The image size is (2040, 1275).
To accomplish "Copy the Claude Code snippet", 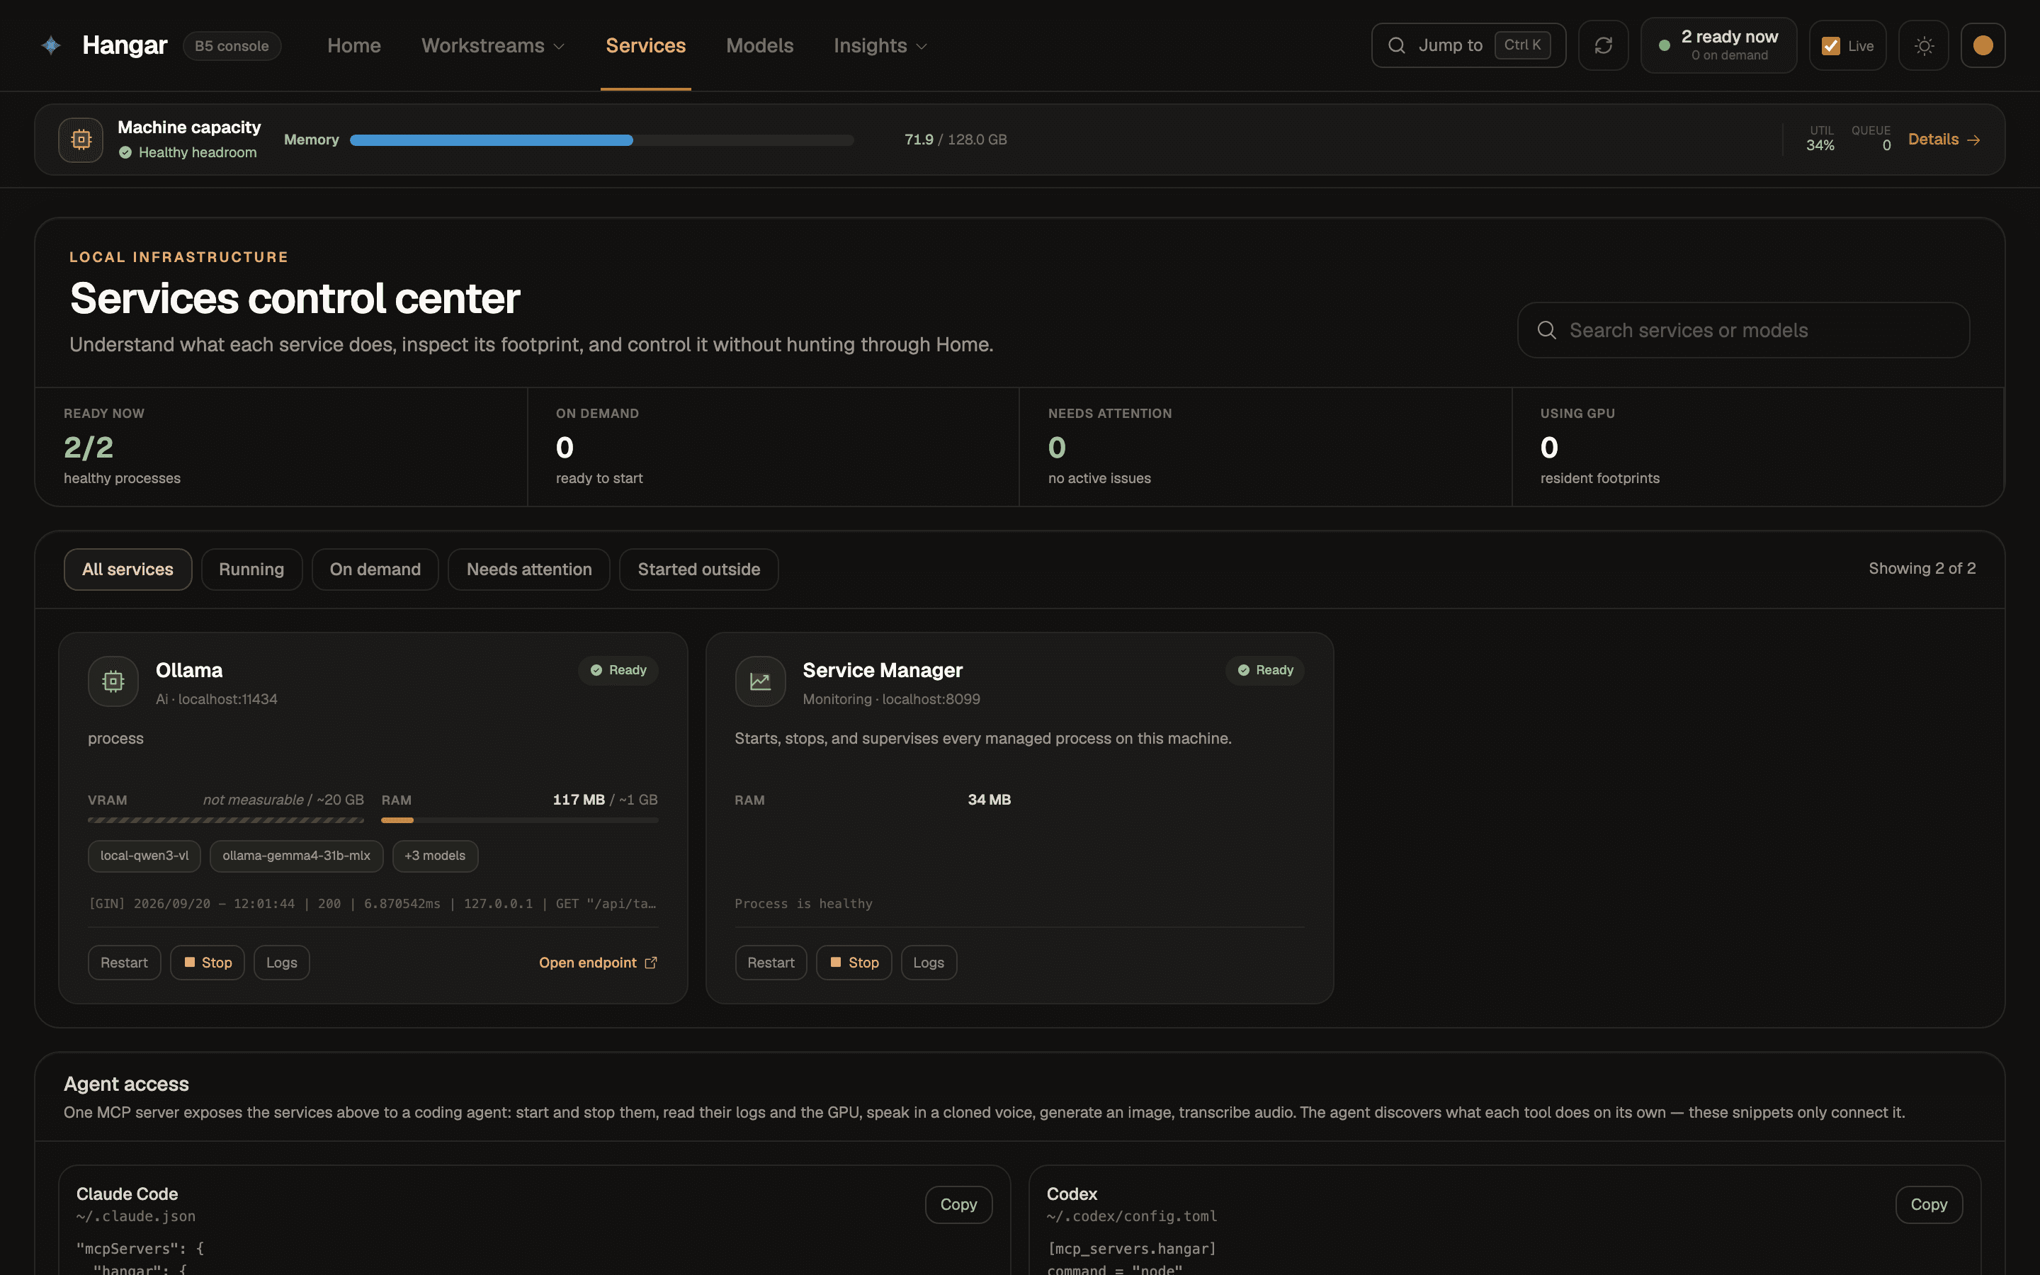I will coord(958,1204).
